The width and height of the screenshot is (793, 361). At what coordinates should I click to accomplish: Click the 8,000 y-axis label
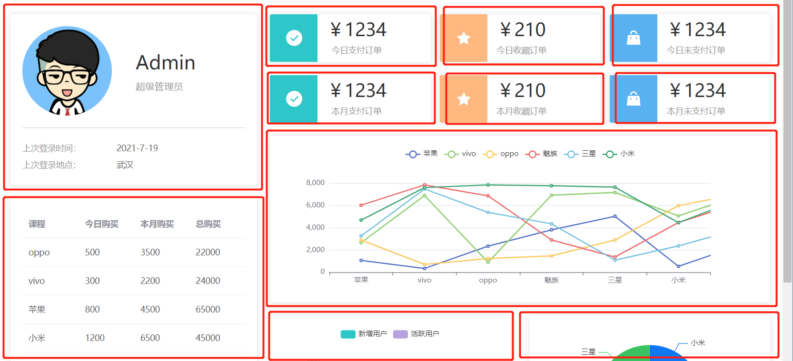(x=315, y=183)
